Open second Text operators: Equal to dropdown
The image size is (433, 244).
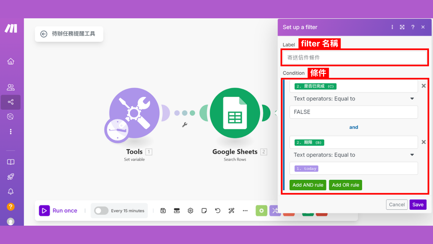(354, 155)
